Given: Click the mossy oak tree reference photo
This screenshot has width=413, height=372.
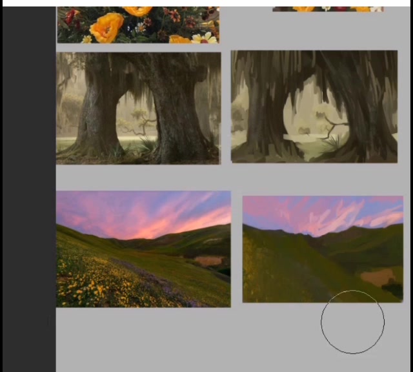Looking at the screenshot, I should (139, 108).
